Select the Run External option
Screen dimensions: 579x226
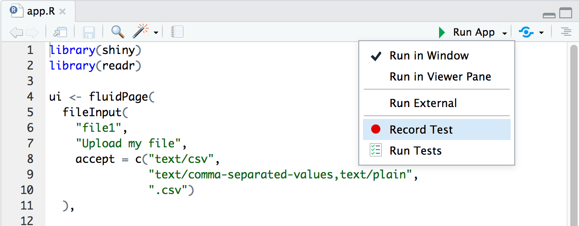click(x=423, y=103)
